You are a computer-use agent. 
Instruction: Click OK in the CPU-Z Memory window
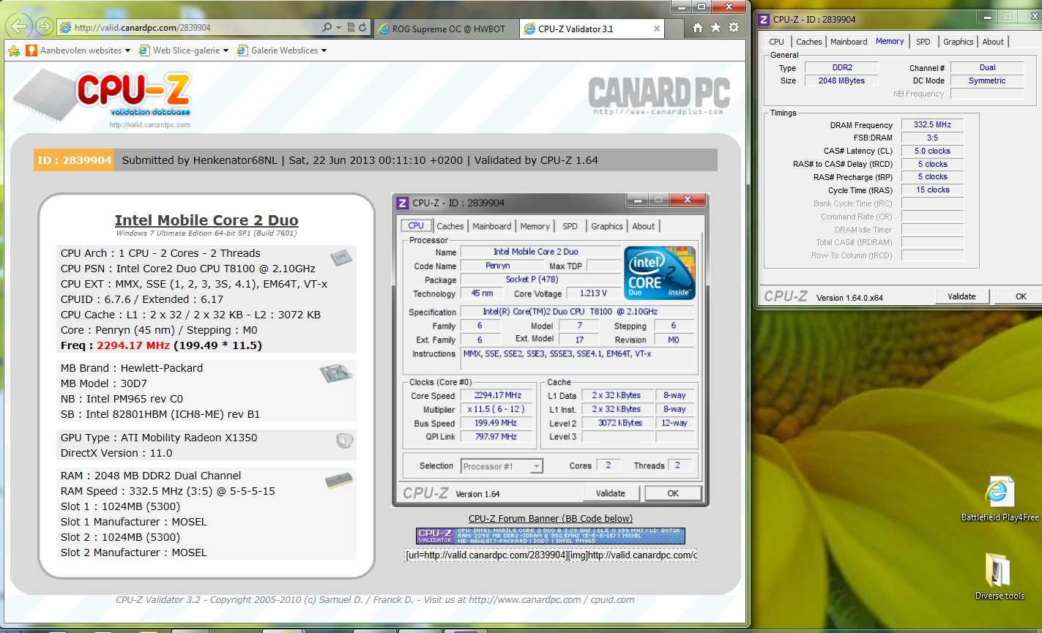click(x=1021, y=296)
